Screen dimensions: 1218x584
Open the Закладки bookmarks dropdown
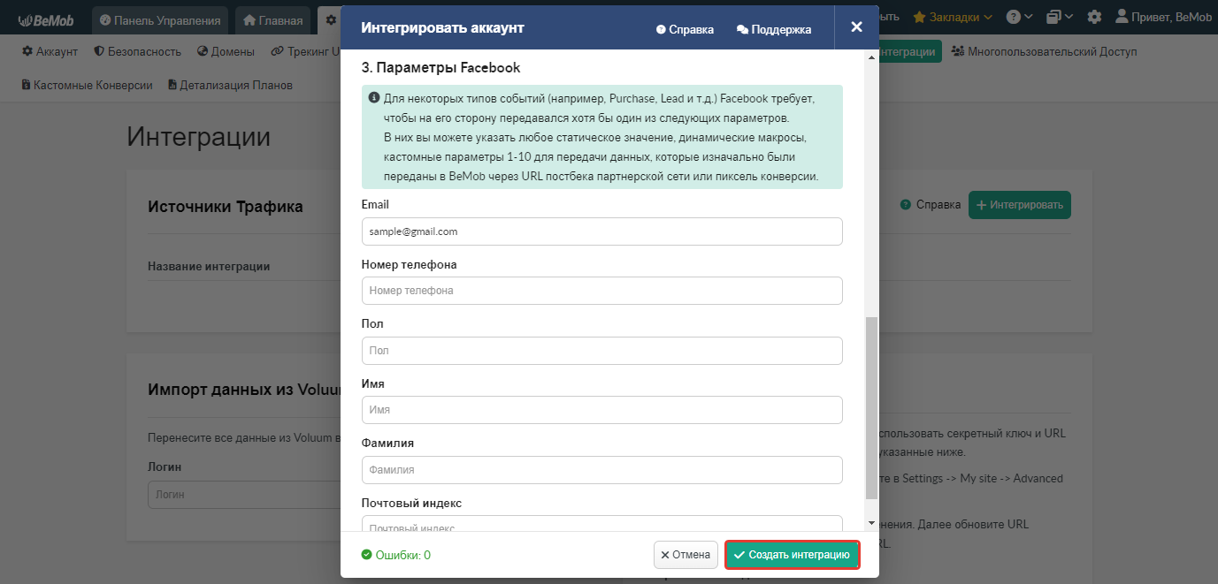[x=953, y=17]
